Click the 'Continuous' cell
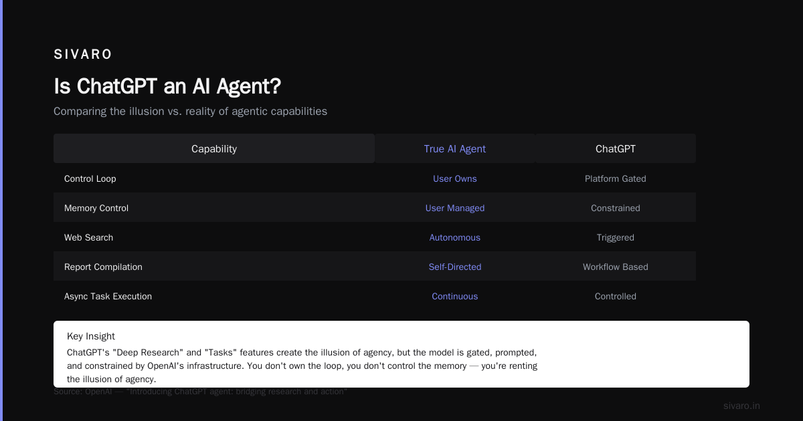 (455, 296)
